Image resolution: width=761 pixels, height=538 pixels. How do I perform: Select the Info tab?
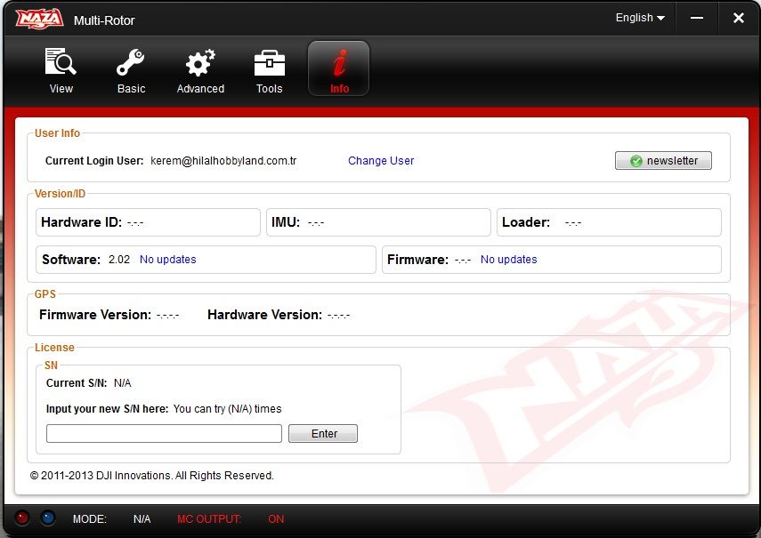(339, 68)
